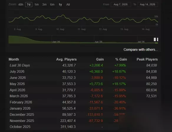Image resolution: width=172 pixels, height=132 pixels.
Task: Select the 7d zoom range
Action: 29,5
